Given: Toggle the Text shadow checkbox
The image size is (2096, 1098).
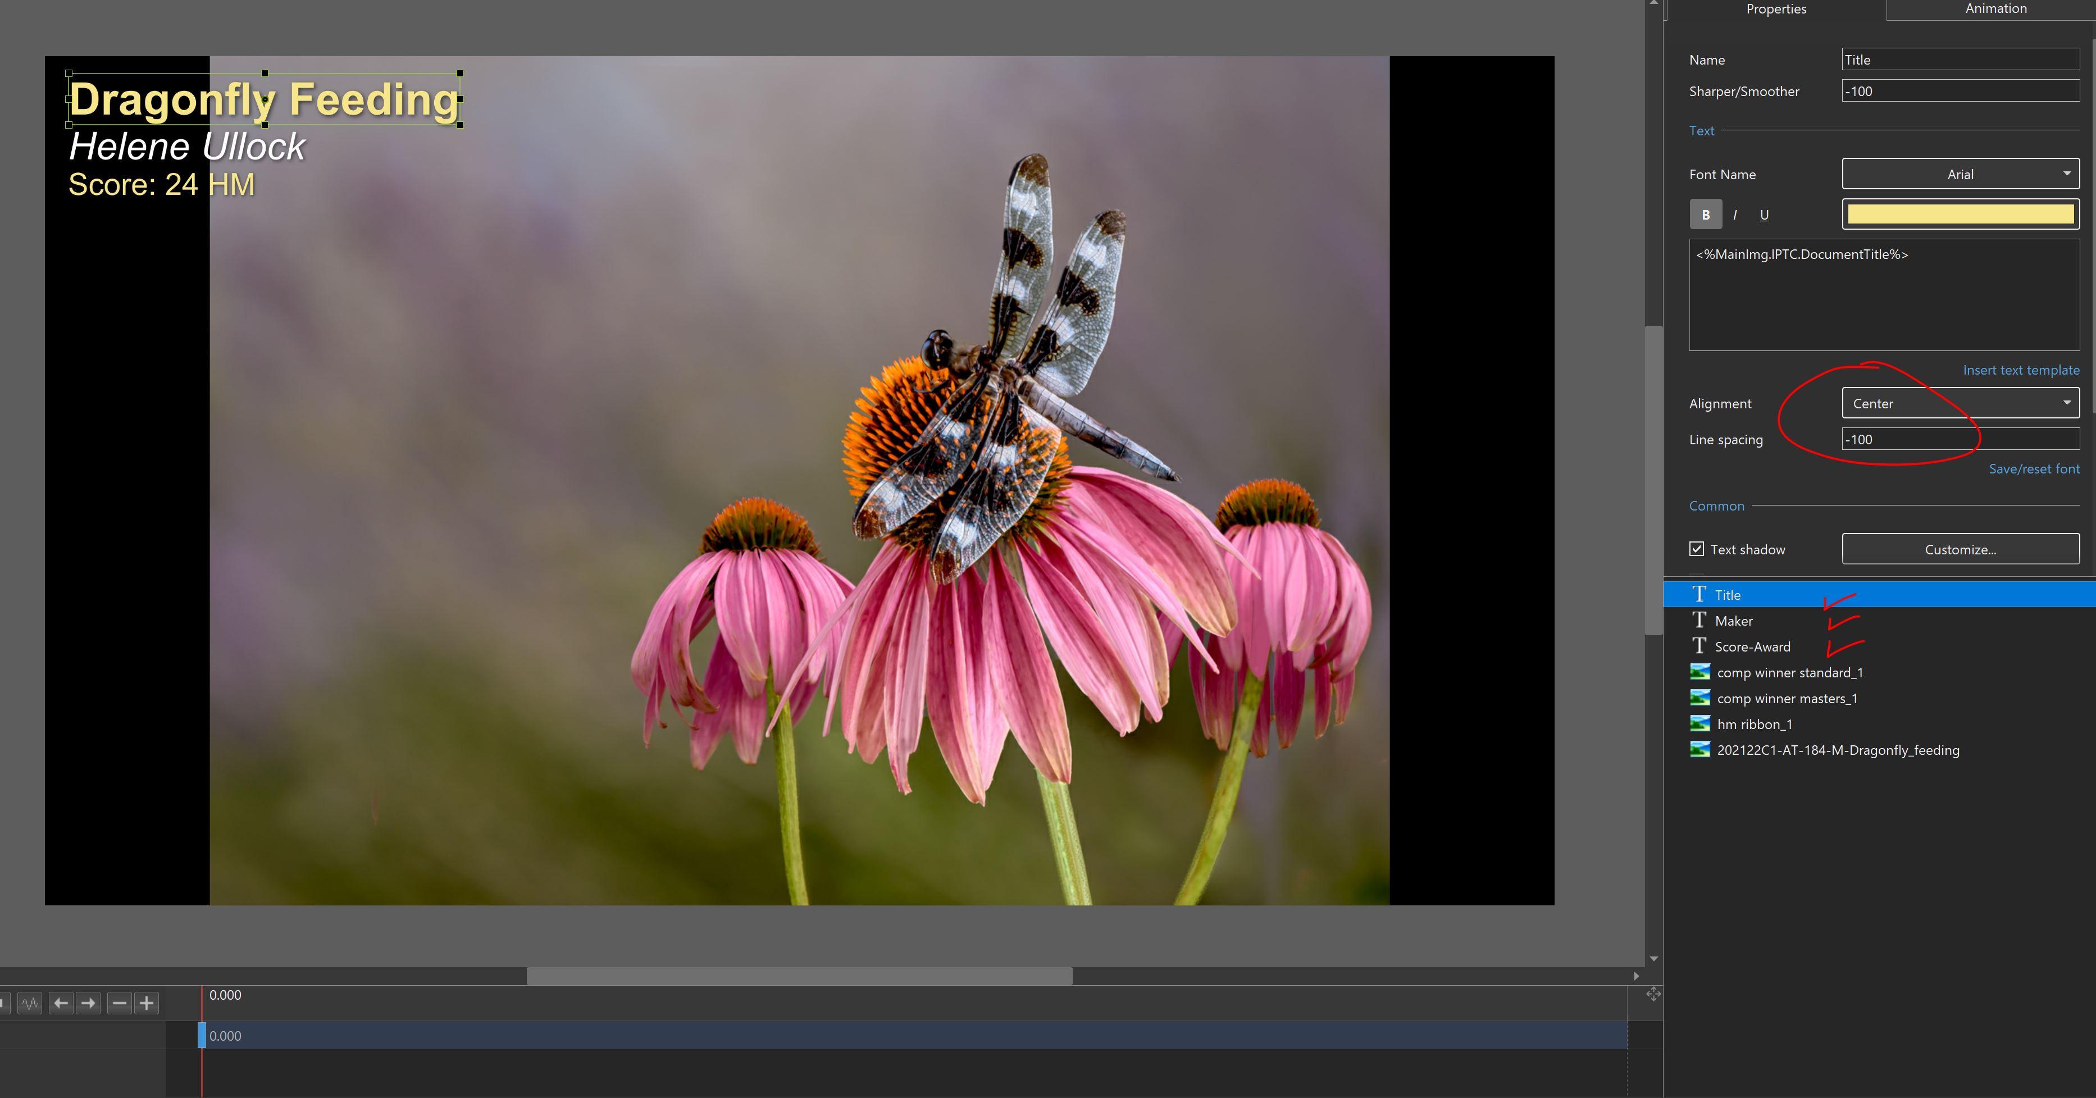Looking at the screenshot, I should click(1697, 549).
